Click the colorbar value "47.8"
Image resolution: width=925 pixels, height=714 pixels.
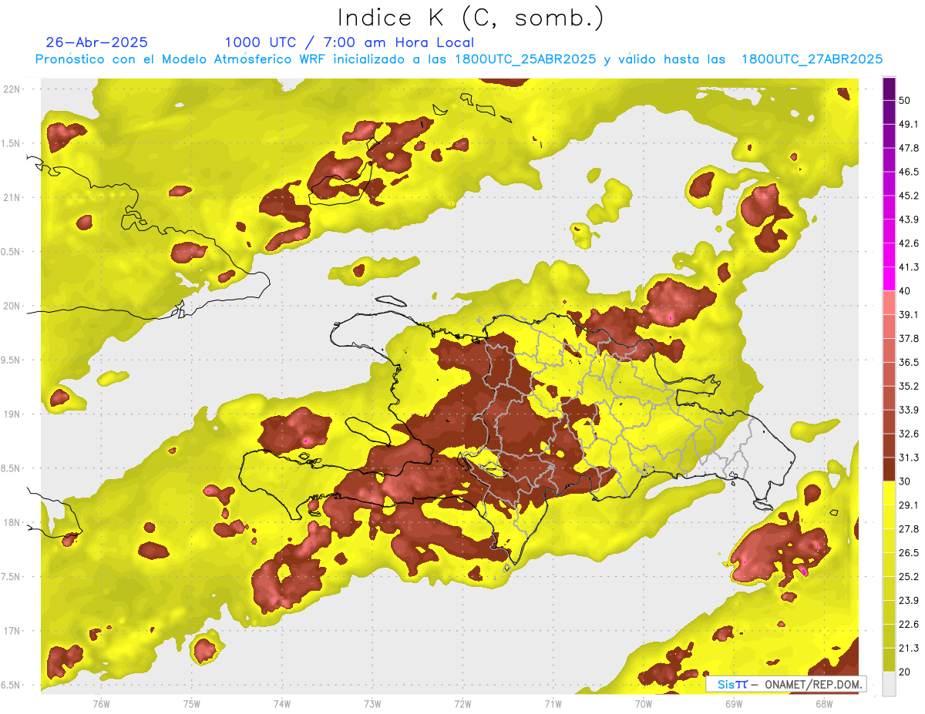pos(909,148)
